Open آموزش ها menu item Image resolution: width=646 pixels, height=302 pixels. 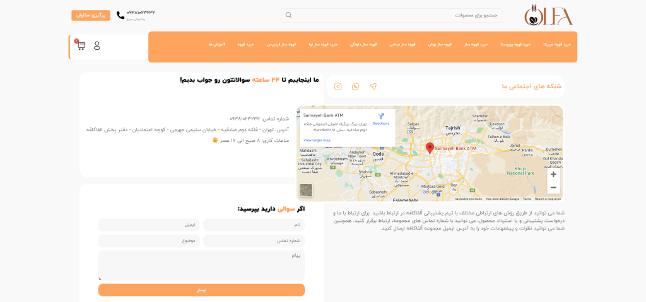[217, 44]
